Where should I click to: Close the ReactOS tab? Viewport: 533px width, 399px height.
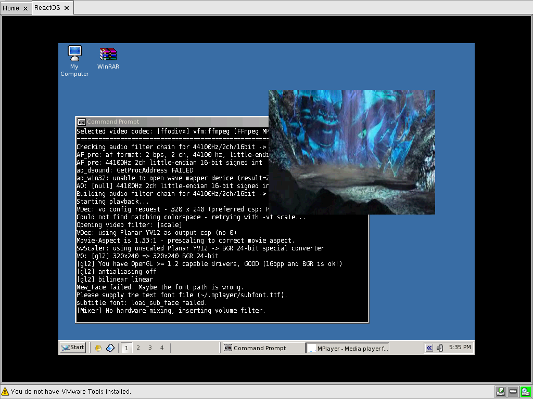click(x=67, y=8)
